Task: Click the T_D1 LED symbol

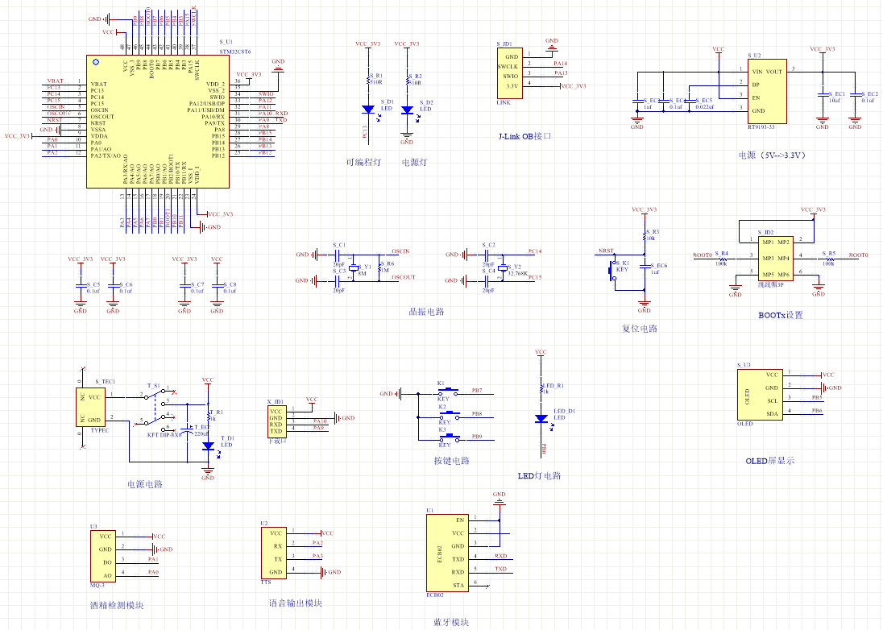Action: click(209, 446)
